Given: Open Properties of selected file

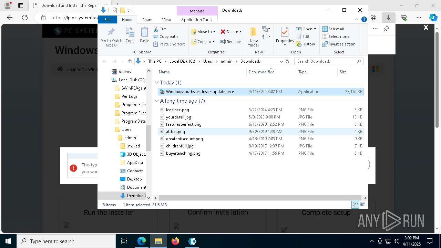Looking at the screenshot, I should click(x=285, y=37).
